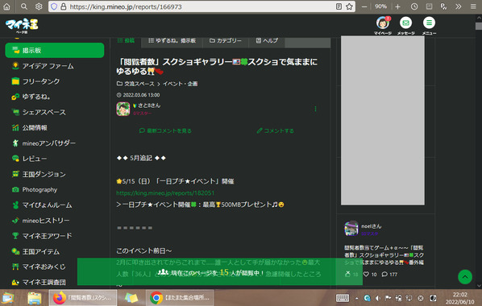Open さと8さん profile name link
The width and height of the screenshot is (482, 306).
[x=149, y=105]
